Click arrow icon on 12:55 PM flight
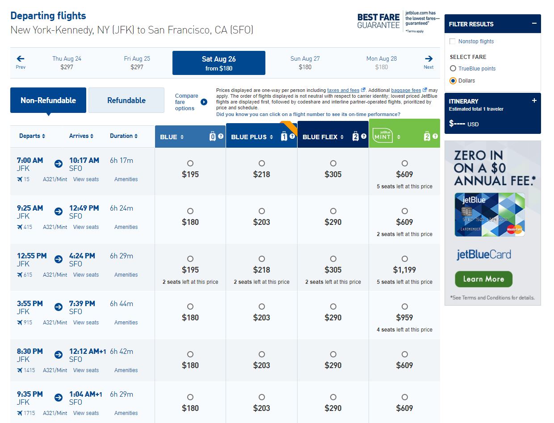The height and width of the screenshot is (423, 554). pos(59,259)
